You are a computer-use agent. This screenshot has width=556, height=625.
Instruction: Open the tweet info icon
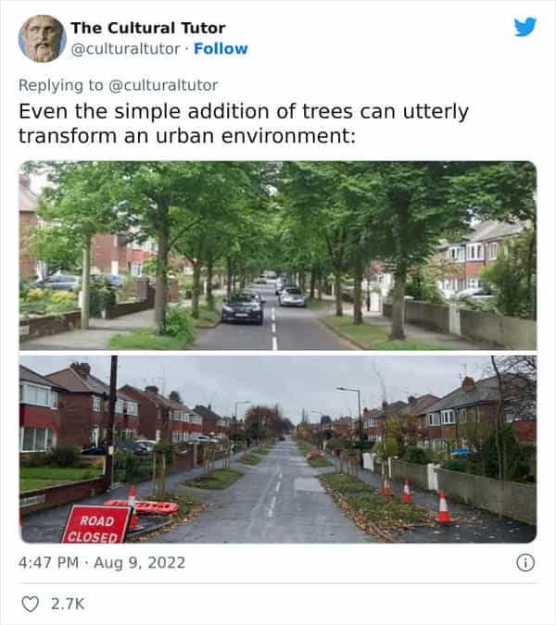[x=525, y=563]
